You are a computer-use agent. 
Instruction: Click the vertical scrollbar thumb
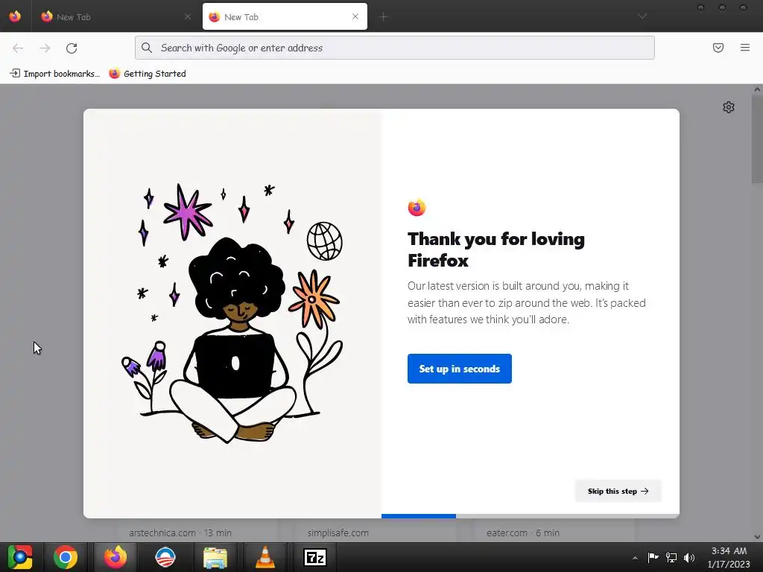click(757, 139)
